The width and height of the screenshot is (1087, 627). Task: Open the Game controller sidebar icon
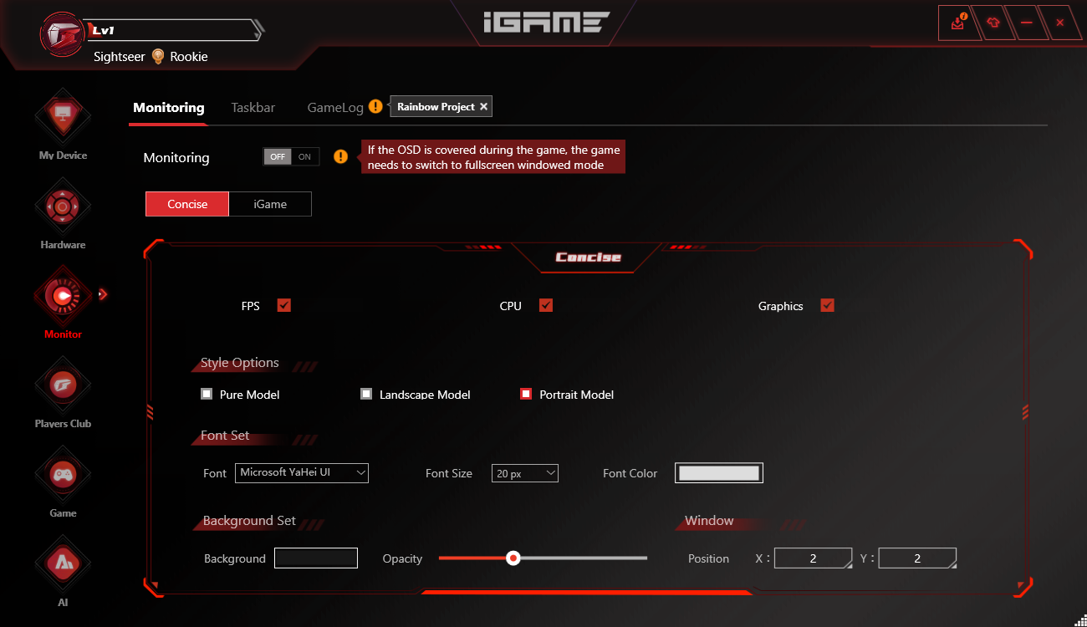pyautogui.click(x=63, y=474)
